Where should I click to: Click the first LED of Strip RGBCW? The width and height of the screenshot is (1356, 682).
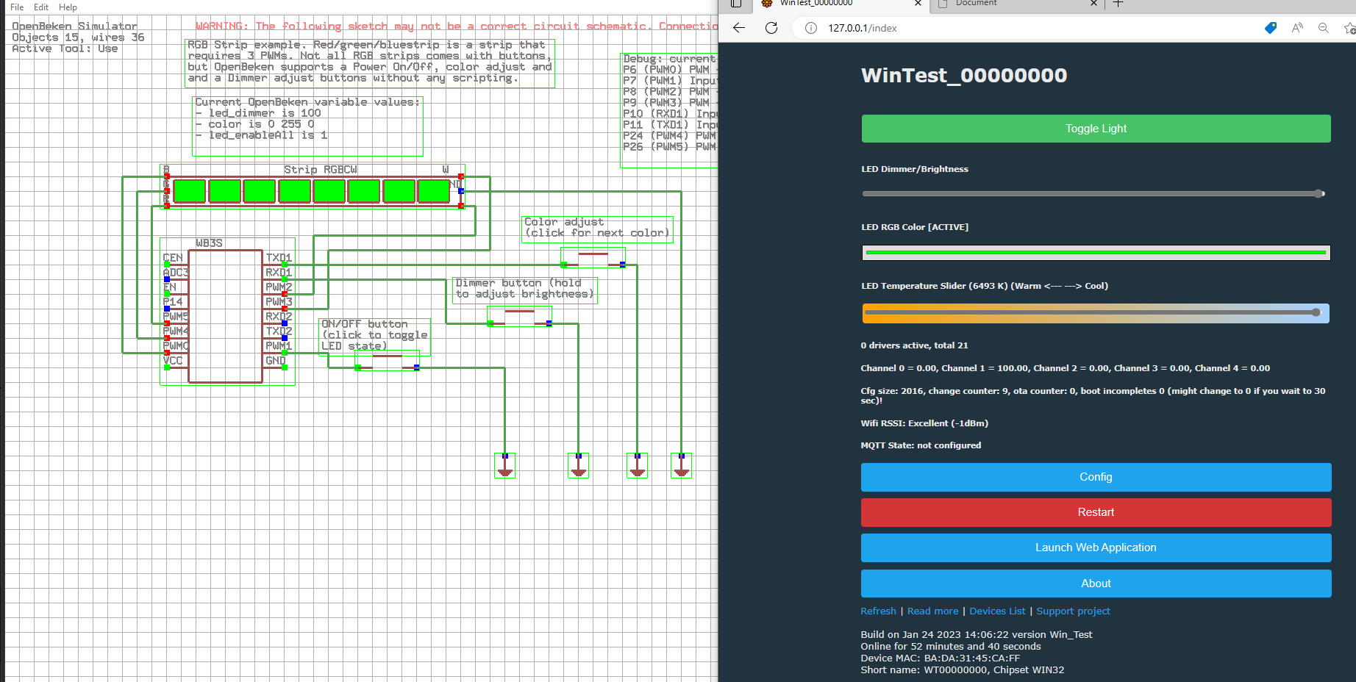point(190,191)
